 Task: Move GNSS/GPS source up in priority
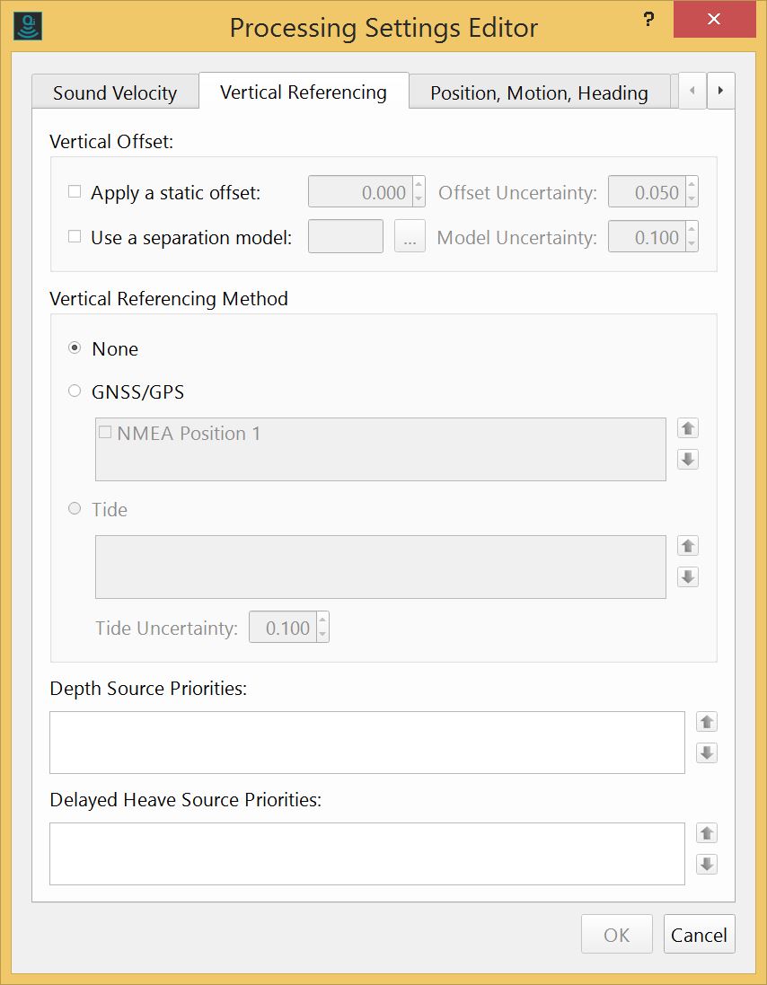tap(687, 428)
